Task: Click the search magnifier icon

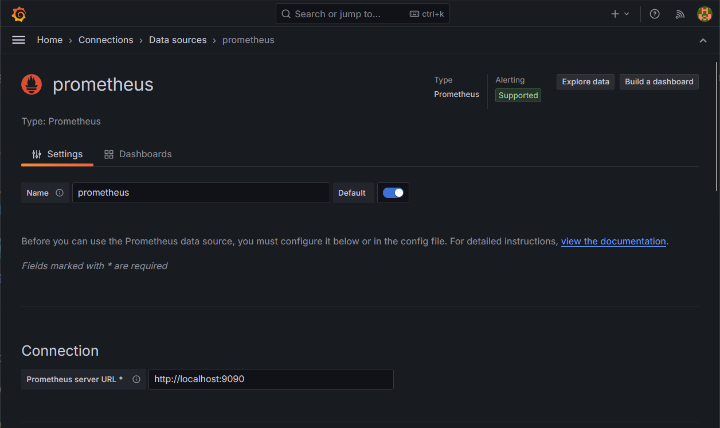Action: [x=286, y=14]
